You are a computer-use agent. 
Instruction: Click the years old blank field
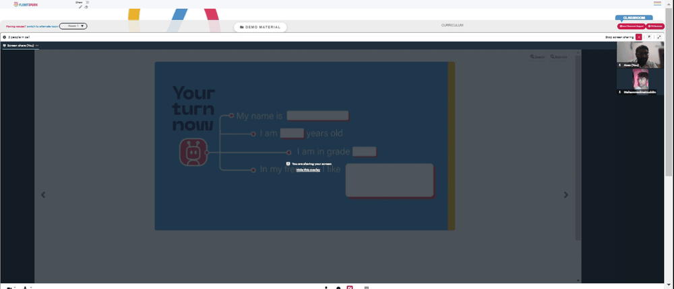pyautogui.click(x=293, y=133)
